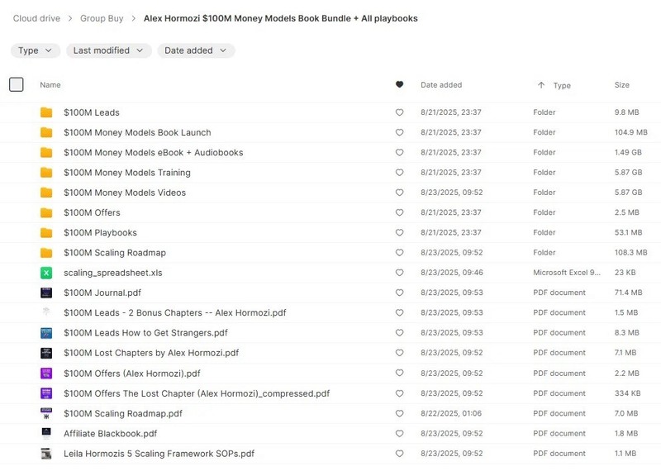Click the 71.4 MB size value
The height and width of the screenshot is (476, 661).
(629, 293)
